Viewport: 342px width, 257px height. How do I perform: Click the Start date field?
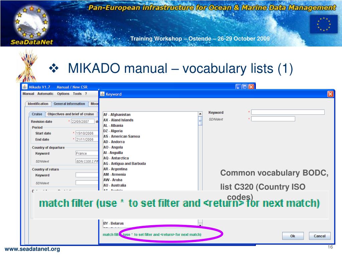coord(87,133)
